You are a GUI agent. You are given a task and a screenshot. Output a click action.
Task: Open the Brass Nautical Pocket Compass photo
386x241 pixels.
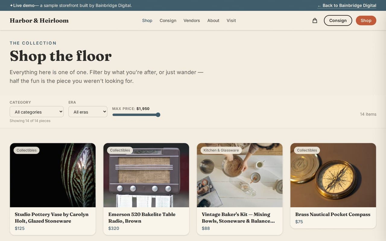point(333,175)
